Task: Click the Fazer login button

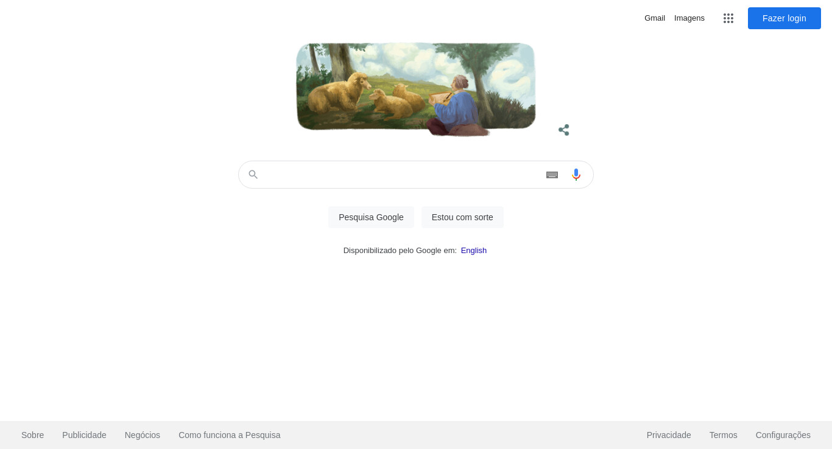Action: [784, 18]
